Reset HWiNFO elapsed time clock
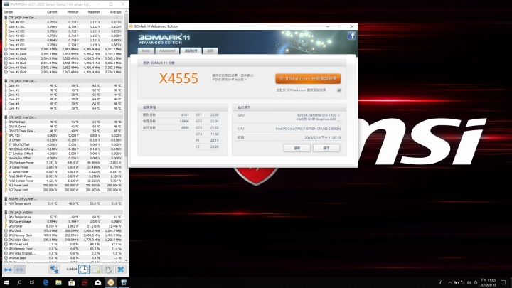Screen dimensions: 512x288 pos(84,270)
